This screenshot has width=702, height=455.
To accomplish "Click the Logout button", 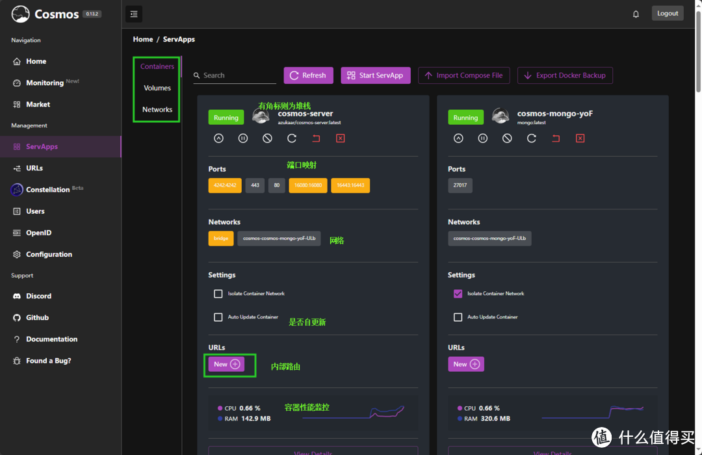I will (667, 14).
